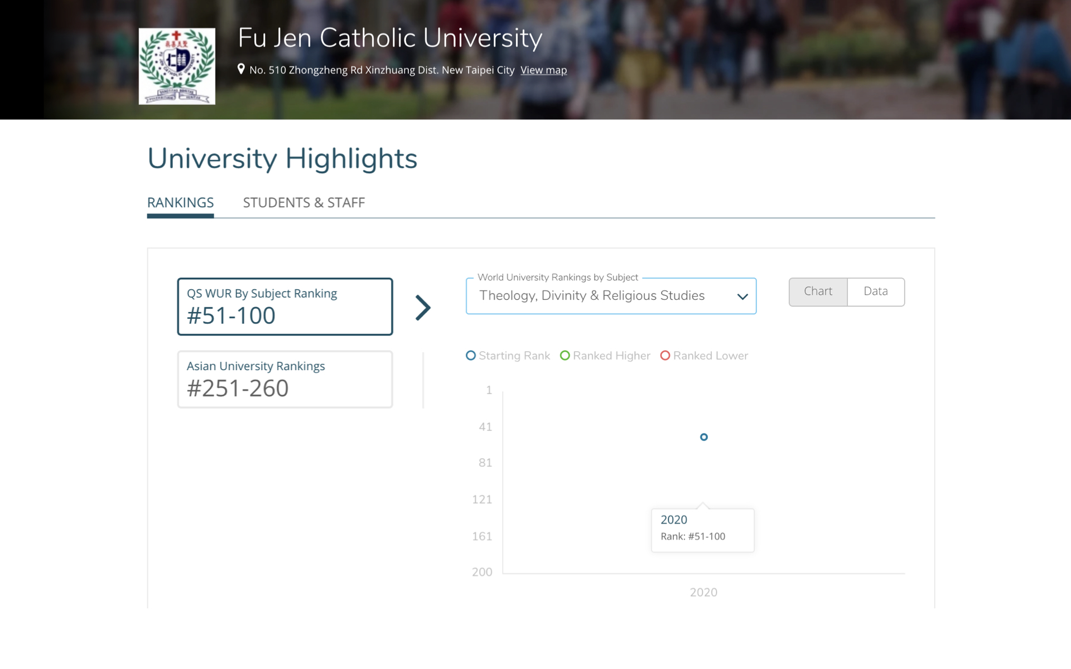This screenshot has height=669, width=1071.
Task: Select the Chart view icon
Action: pos(817,292)
